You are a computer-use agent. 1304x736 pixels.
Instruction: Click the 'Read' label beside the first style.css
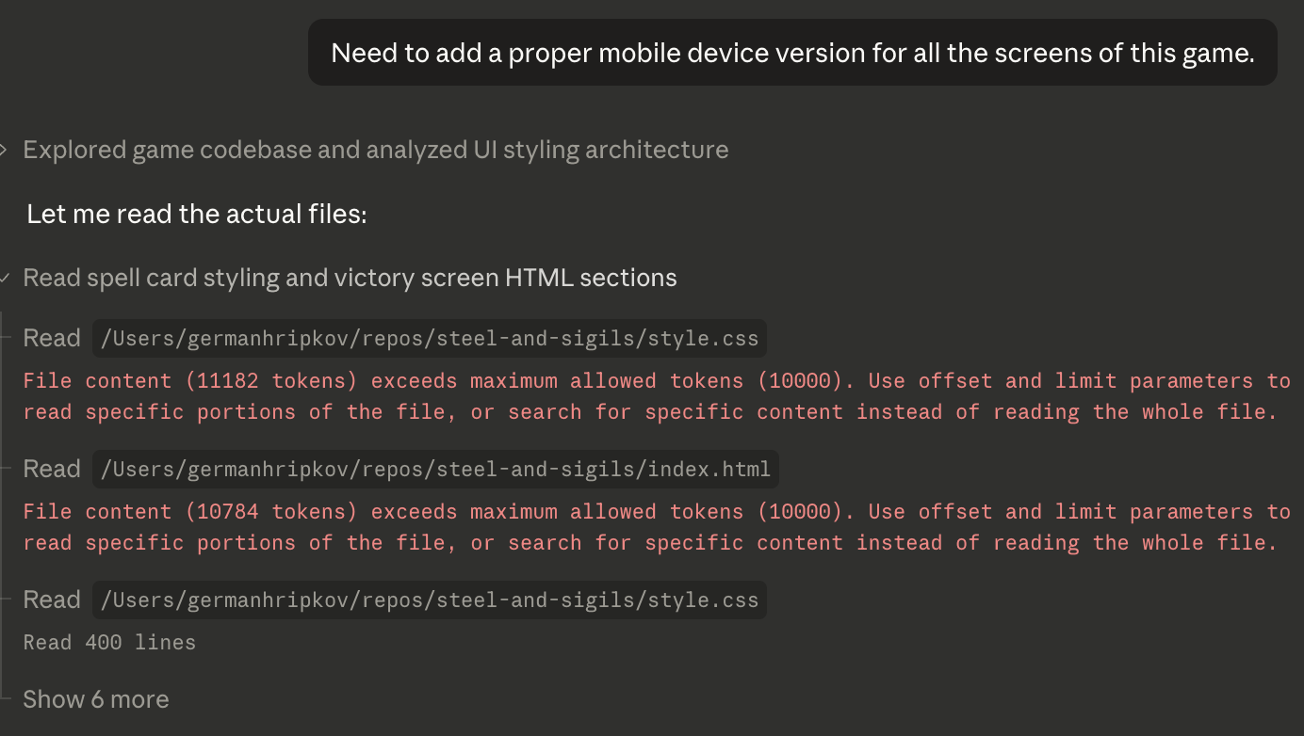pos(52,338)
